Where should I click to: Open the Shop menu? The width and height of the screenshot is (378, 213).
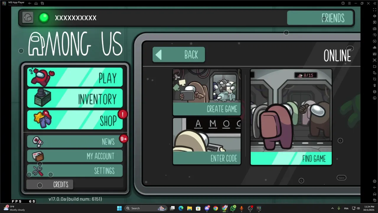coord(75,120)
